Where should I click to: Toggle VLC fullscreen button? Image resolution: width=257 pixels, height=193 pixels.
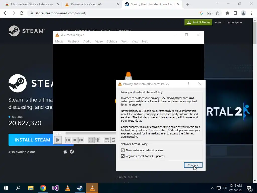pos(91,140)
